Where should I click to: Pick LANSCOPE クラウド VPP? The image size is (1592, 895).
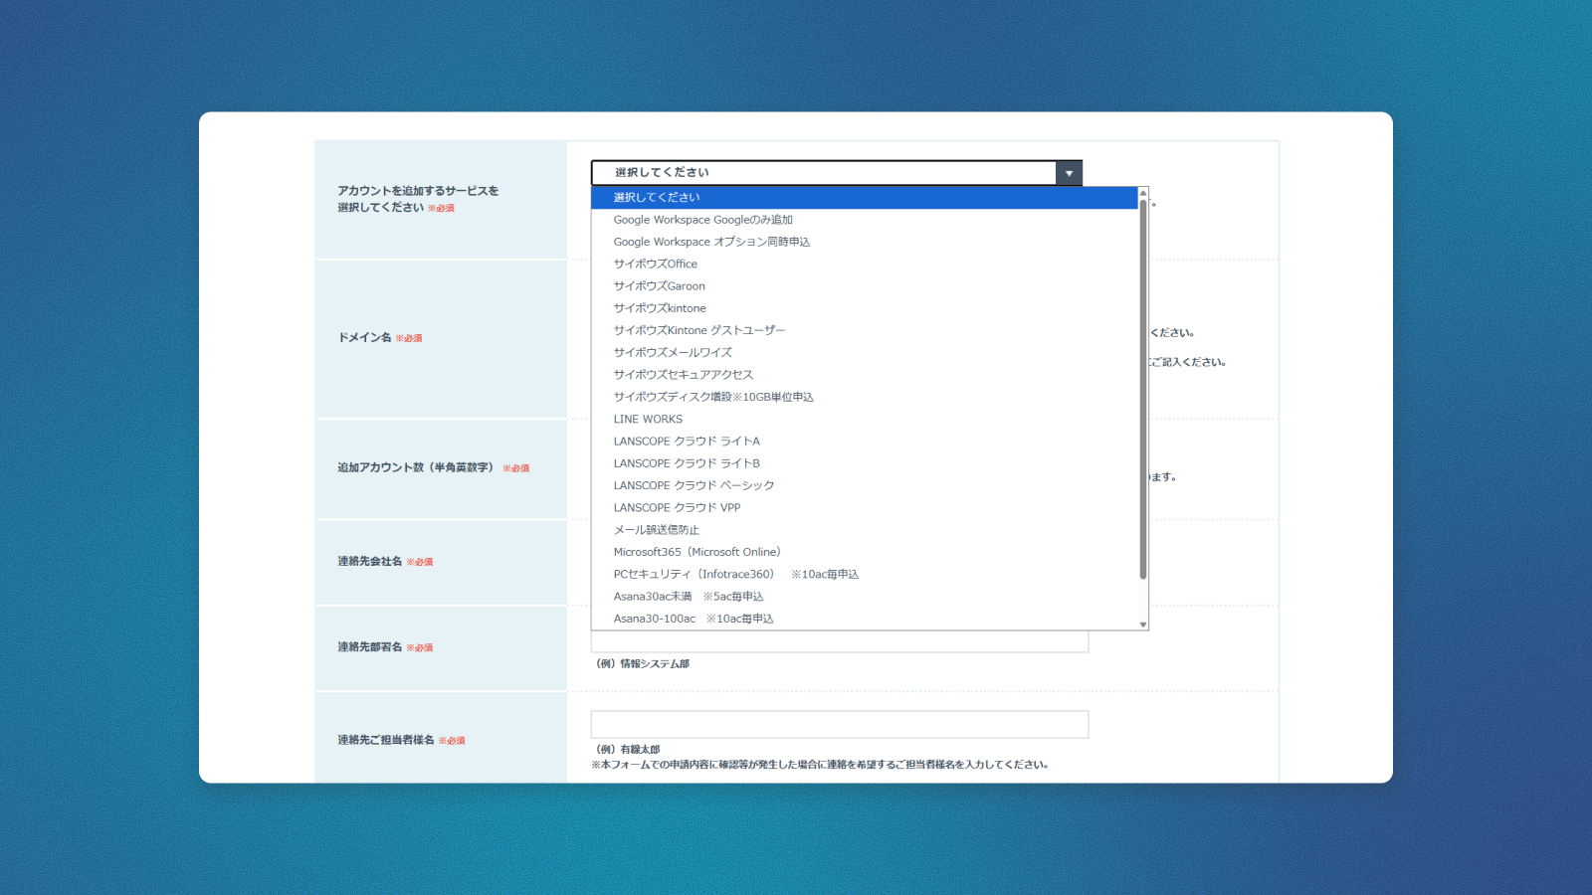point(865,507)
